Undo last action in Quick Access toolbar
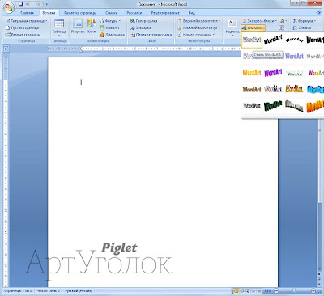The image size is (324, 296). (x=28, y=4)
